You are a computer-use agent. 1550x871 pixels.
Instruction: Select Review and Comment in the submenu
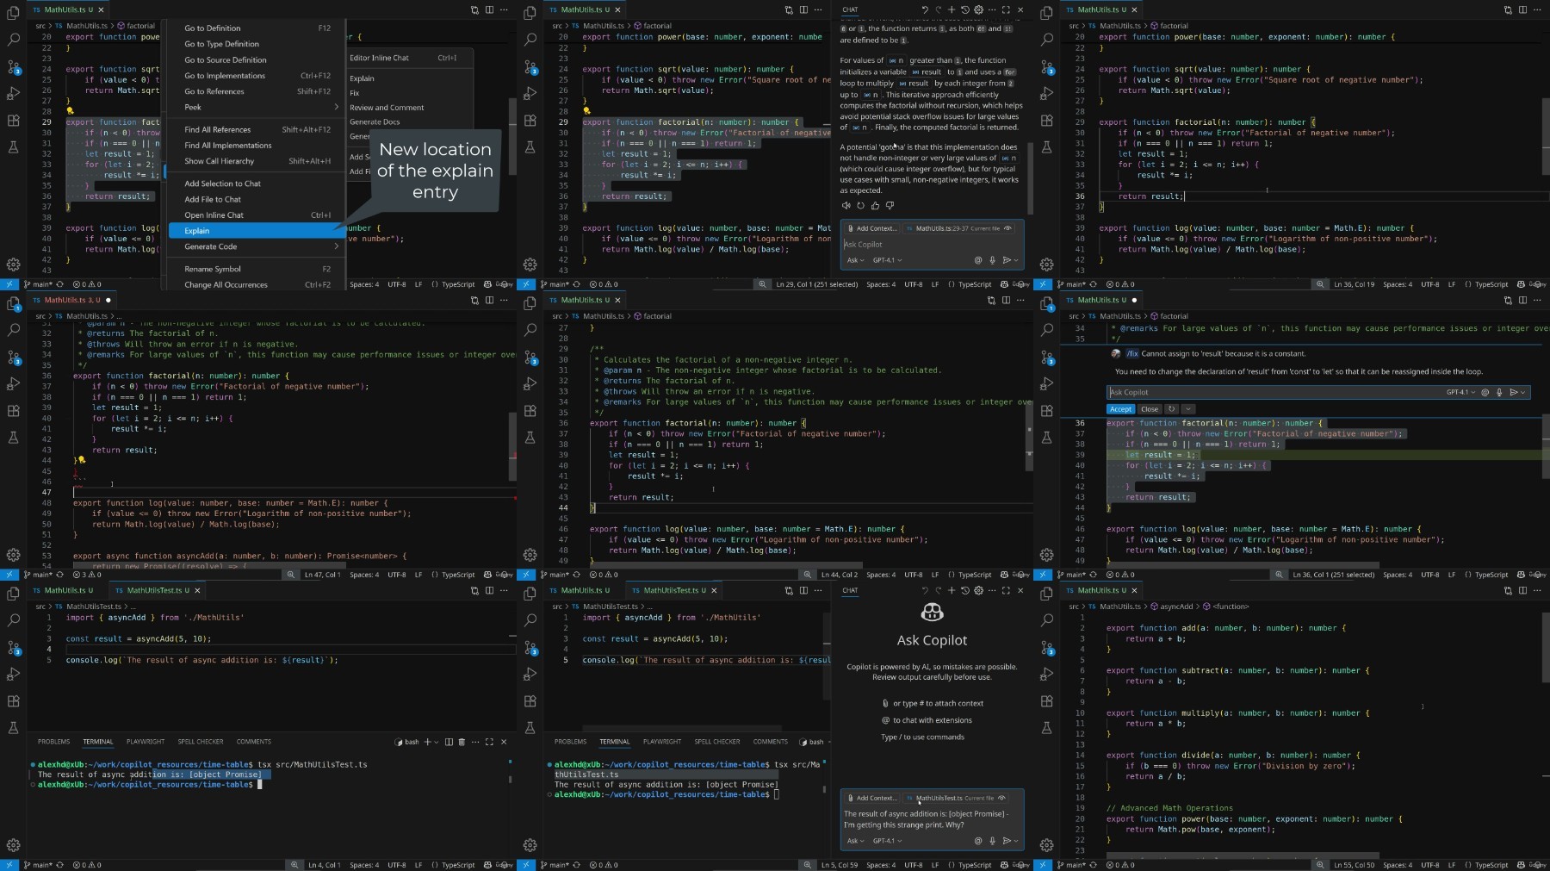pyautogui.click(x=409, y=108)
